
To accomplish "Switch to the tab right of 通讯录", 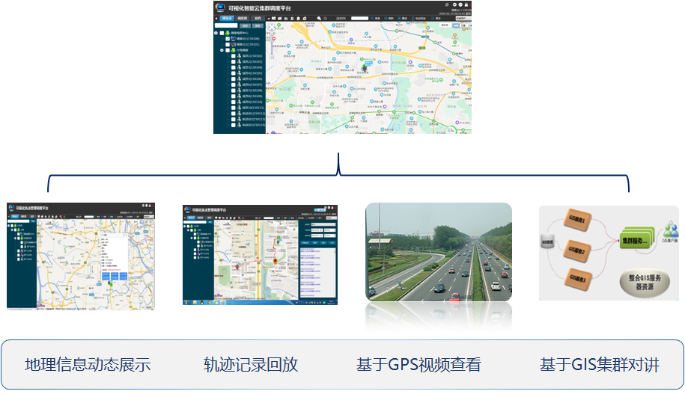I will (x=242, y=18).
